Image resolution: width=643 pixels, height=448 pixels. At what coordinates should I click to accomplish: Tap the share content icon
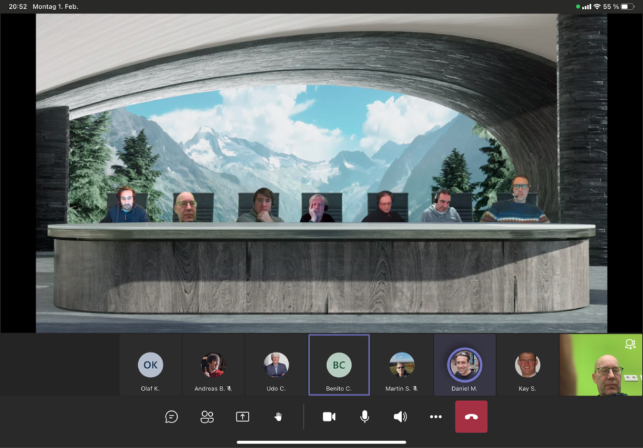point(243,417)
